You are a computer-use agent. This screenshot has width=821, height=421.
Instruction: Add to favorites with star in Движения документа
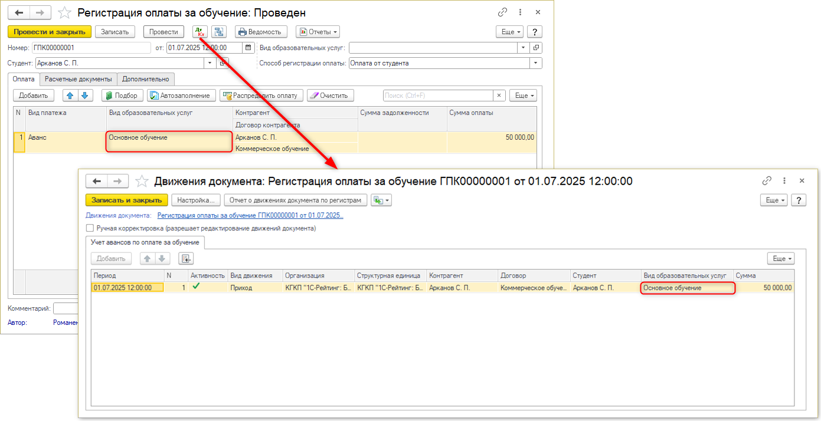pos(142,182)
